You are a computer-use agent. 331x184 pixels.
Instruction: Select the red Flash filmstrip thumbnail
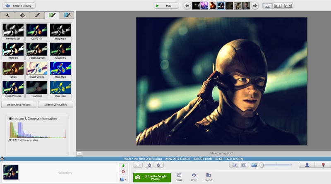pos(213,6)
